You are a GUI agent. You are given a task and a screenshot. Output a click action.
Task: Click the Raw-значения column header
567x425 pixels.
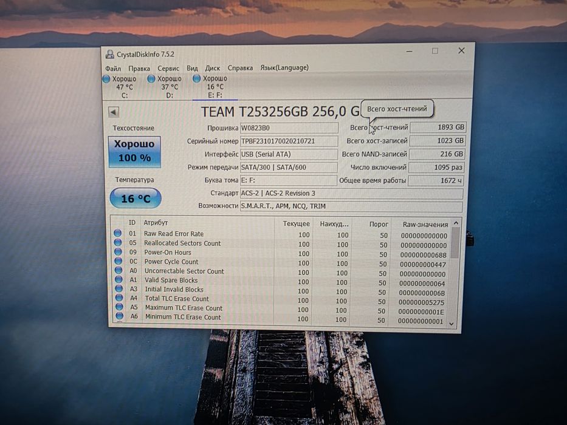click(425, 225)
